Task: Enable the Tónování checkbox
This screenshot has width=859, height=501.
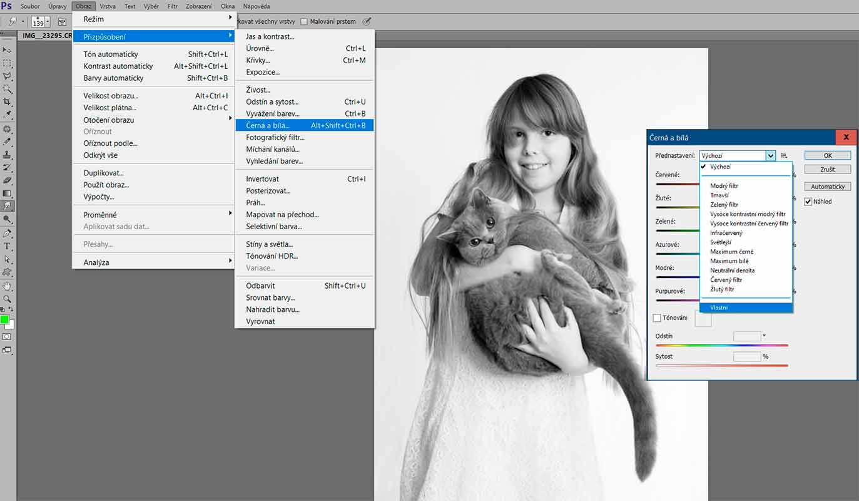Action: [657, 318]
